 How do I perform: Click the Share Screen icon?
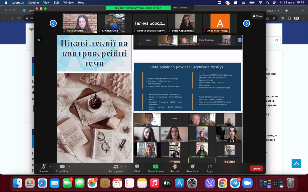tap(156, 166)
